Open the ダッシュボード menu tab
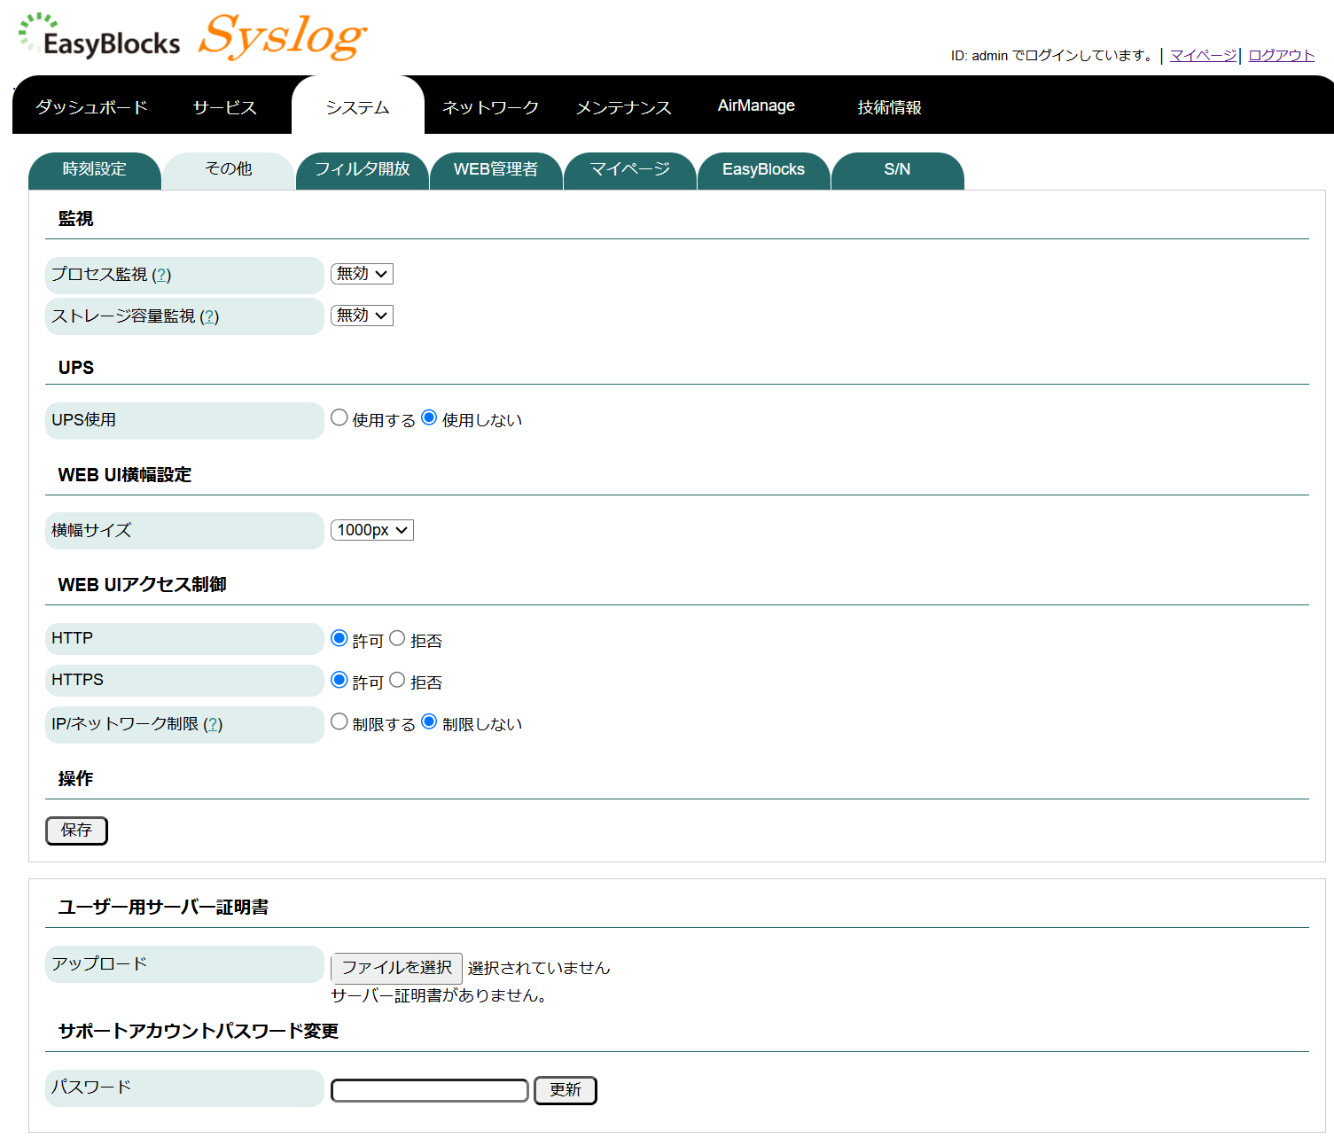This screenshot has height=1146, width=1334. click(x=91, y=107)
